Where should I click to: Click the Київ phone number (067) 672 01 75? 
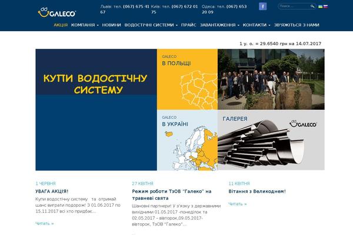(x=175, y=9)
